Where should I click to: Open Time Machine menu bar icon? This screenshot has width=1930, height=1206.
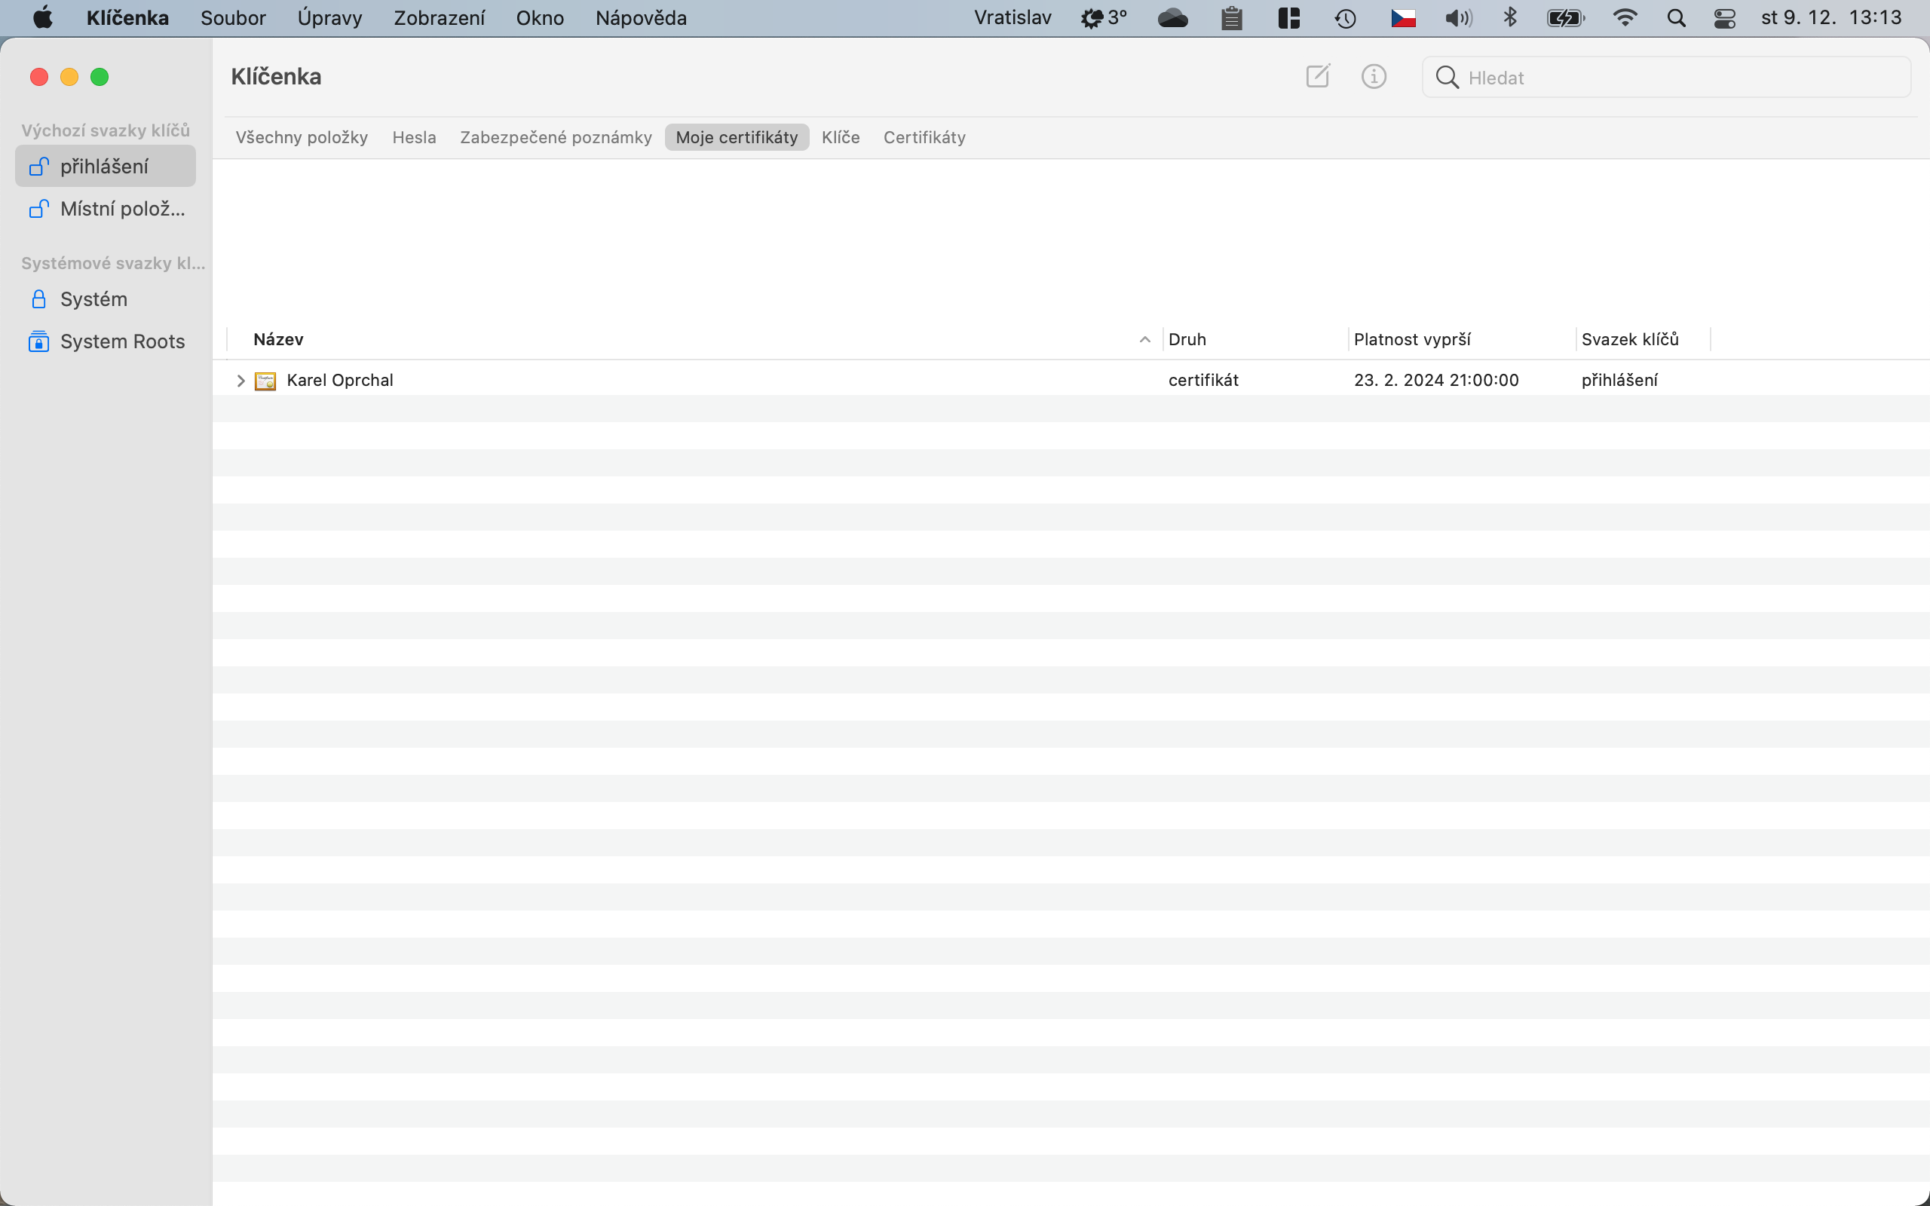click(x=1346, y=17)
